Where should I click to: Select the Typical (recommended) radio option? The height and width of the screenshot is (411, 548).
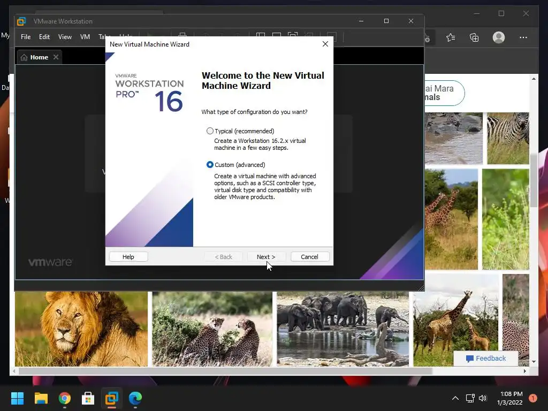210,131
